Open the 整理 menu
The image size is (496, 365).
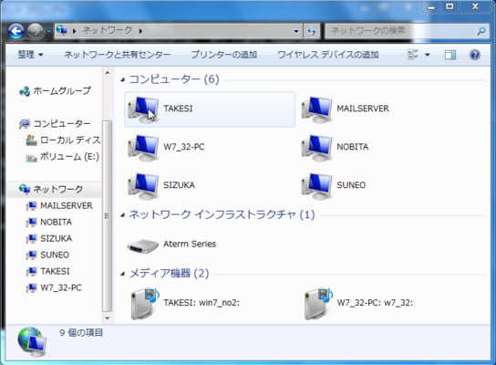pyautogui.click(x=30, y=55)
